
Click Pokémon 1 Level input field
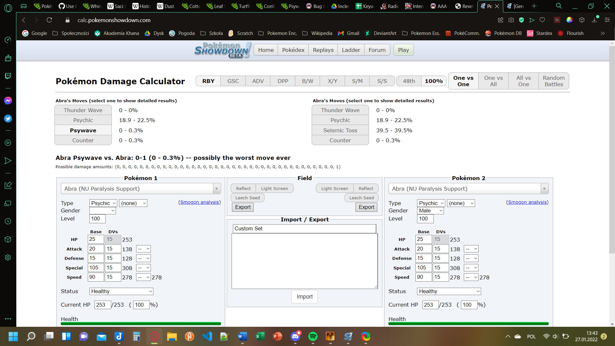[97, 218]
